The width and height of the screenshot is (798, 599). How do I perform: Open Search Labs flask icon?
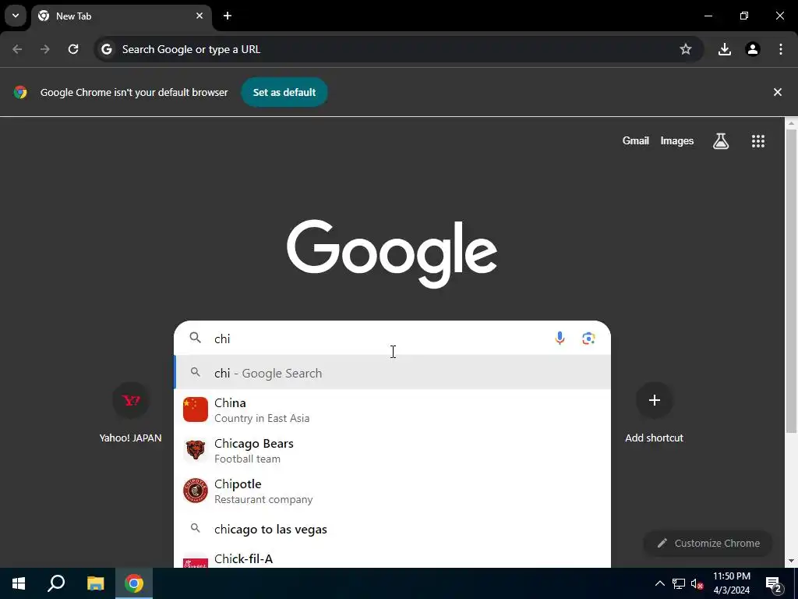[721, 141]
